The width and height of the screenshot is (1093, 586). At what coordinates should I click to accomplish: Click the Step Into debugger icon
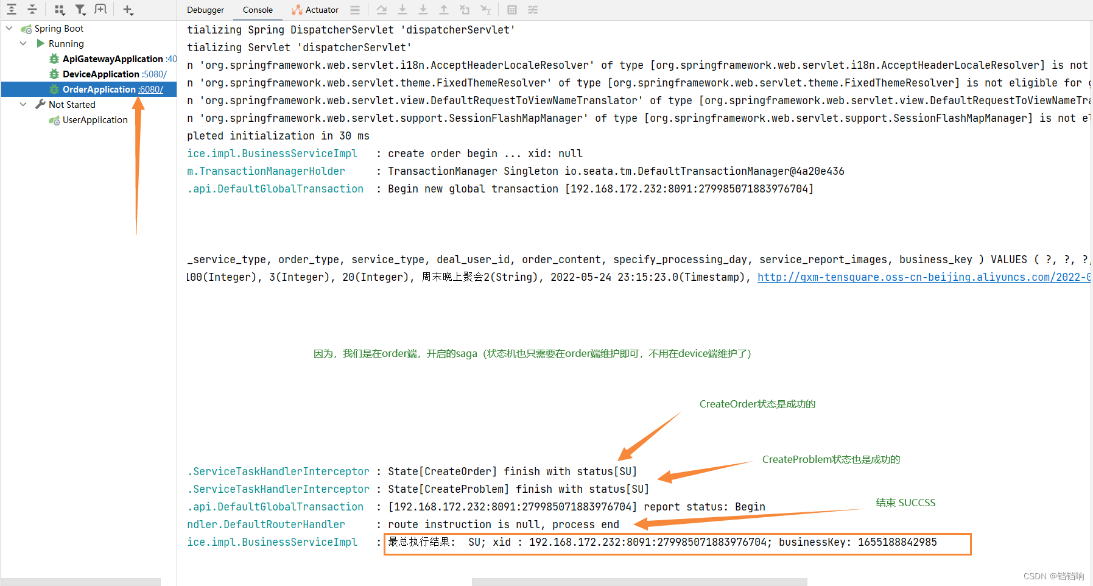(402, 10)
